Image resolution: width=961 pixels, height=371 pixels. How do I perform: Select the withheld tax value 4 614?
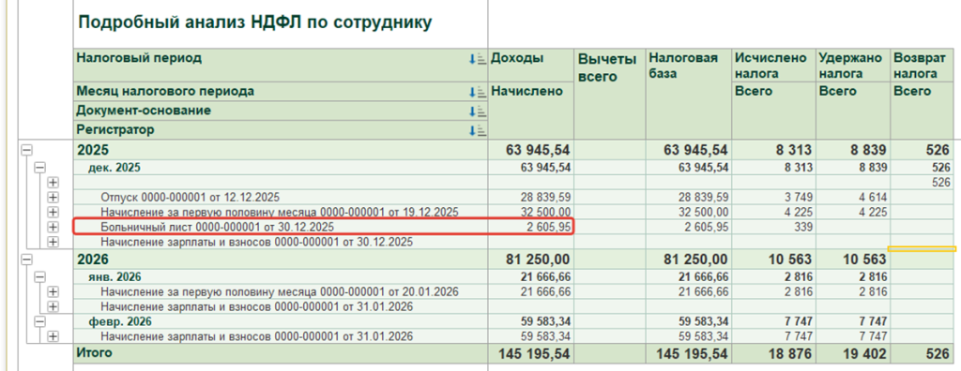pyautogui.click(x=872, y=197)
